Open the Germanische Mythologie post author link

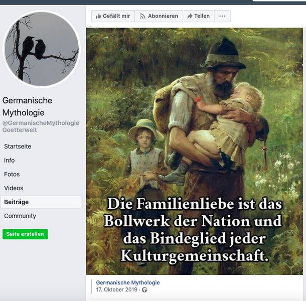pyautogui.click(x=128, y=282)
